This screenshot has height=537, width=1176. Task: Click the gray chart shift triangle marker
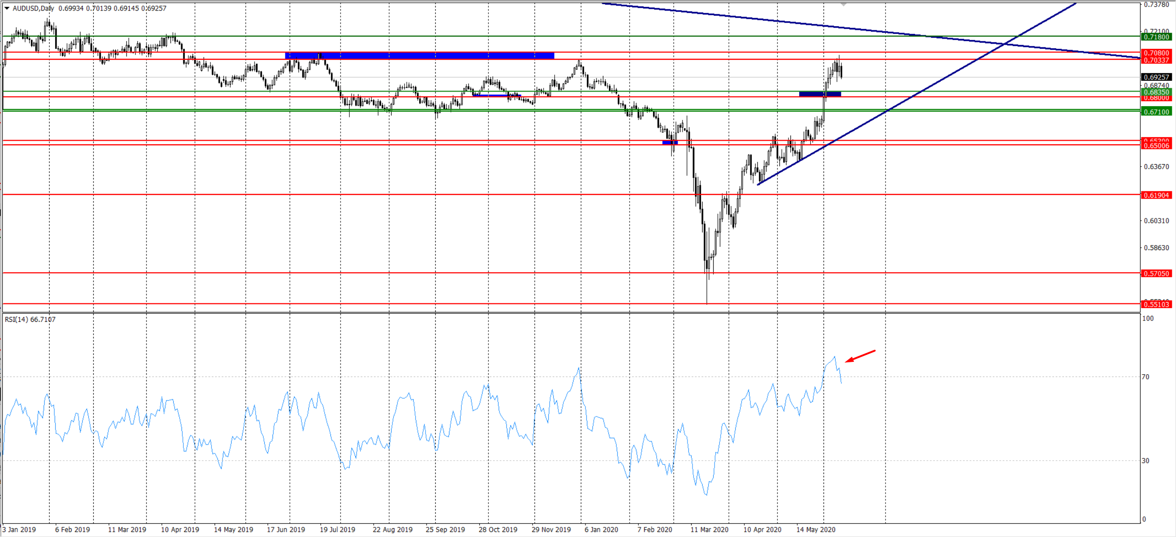tap(843, 5)
